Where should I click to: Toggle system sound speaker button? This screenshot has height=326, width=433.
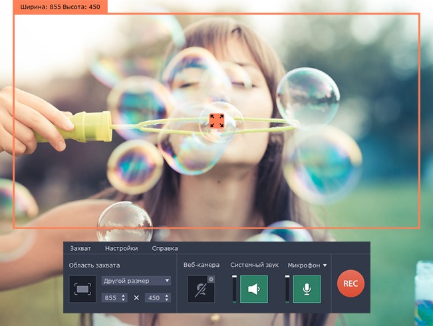254,289
